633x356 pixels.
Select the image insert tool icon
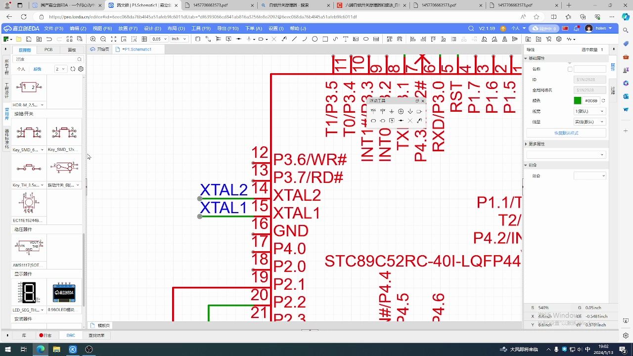click(x=356, y=39)
